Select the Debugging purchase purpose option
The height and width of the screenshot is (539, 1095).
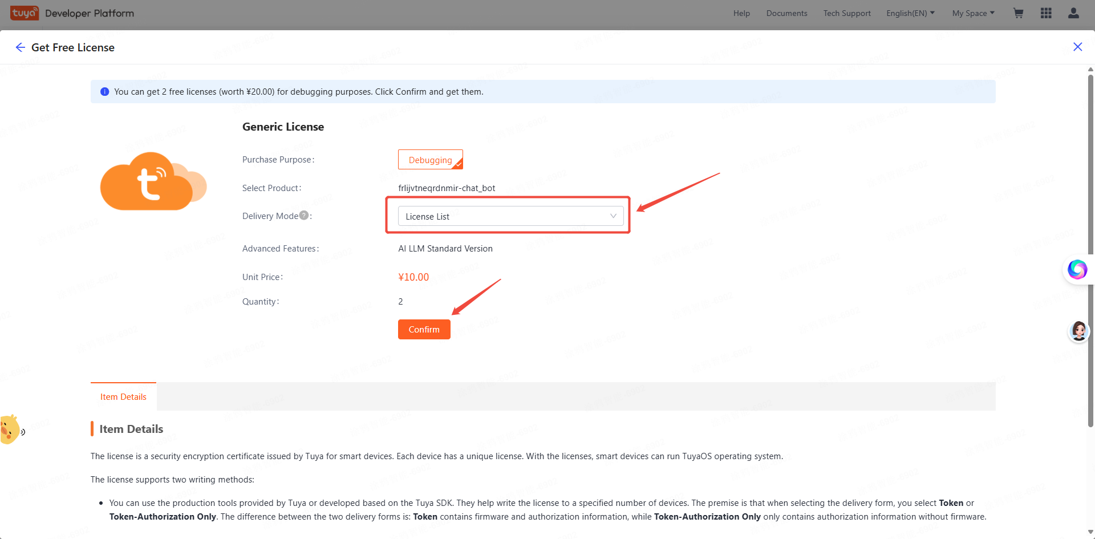[431, 160]
